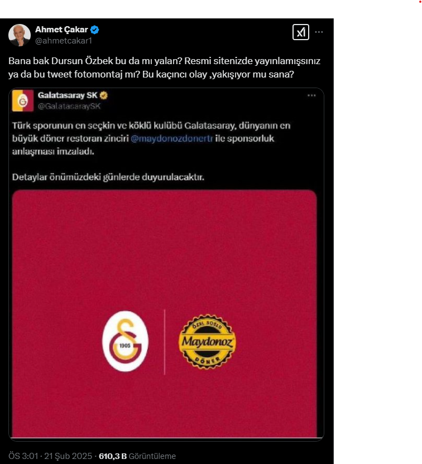Click the Maydonoz Döner logo in the image
422x464 pixels.
pyautogui.click(x=207, y=341)
